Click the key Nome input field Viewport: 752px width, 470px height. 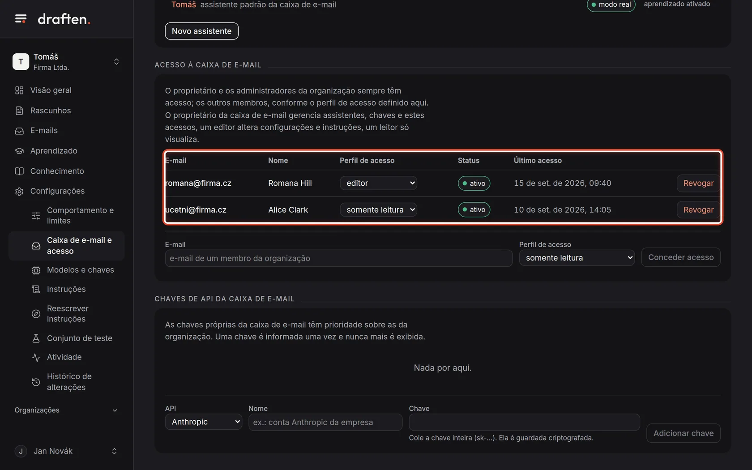coord(325,422)
